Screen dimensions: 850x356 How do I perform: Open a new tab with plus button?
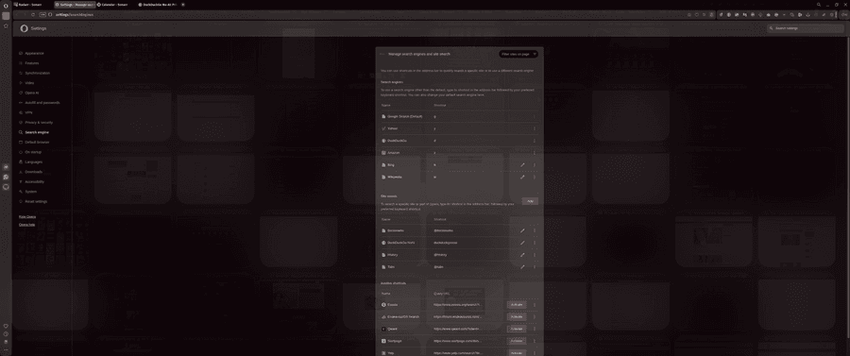click(x=183, y=5)
